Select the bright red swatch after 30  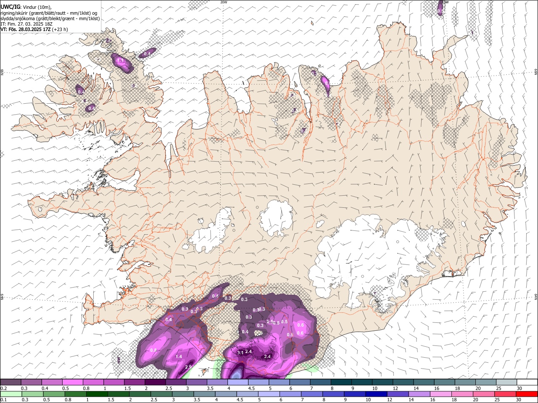point(527,394)
